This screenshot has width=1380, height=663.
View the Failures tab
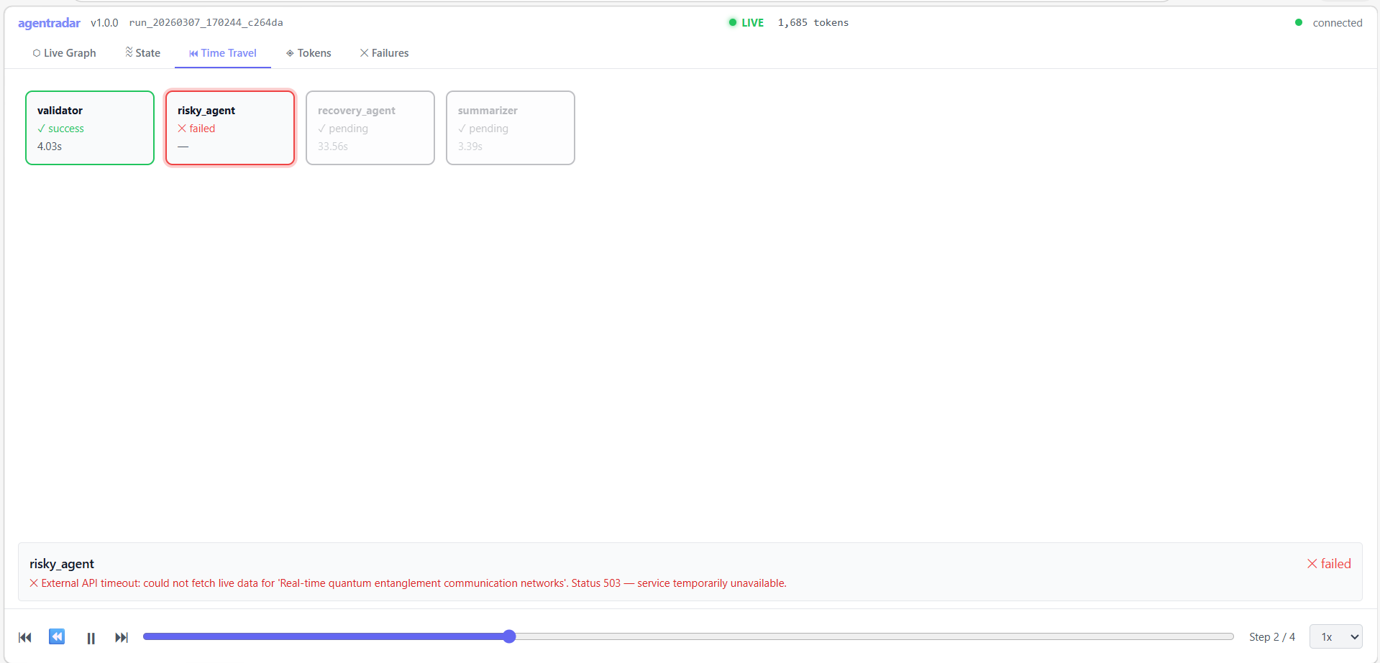384,53
